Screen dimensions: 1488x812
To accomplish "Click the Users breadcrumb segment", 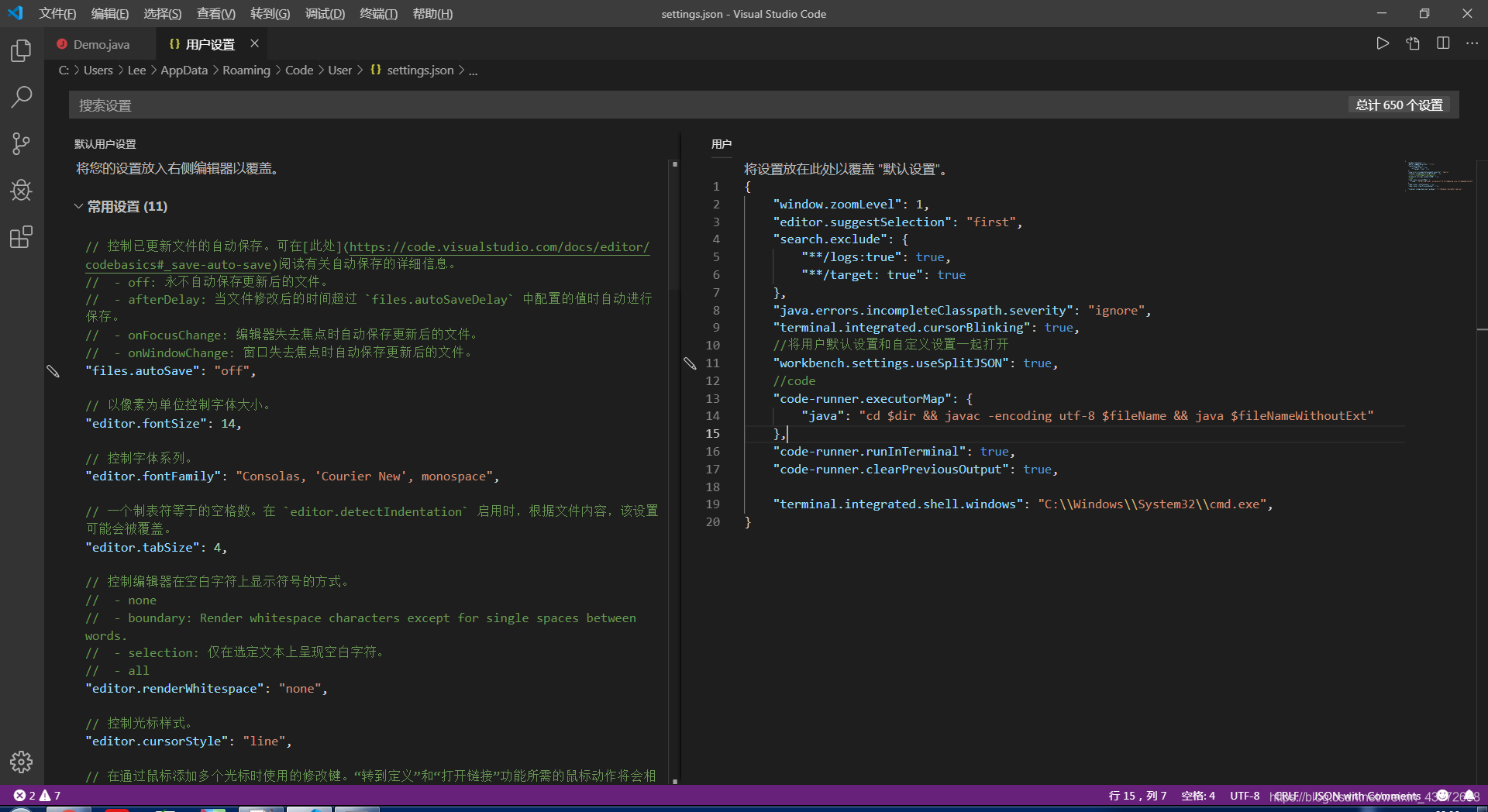I will 98,70.
